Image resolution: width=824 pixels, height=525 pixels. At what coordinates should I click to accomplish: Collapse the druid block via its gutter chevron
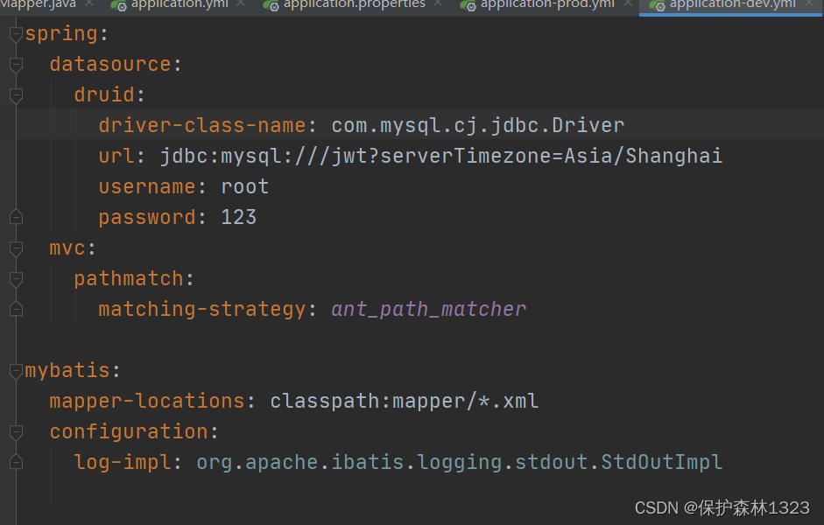point(16,94)
